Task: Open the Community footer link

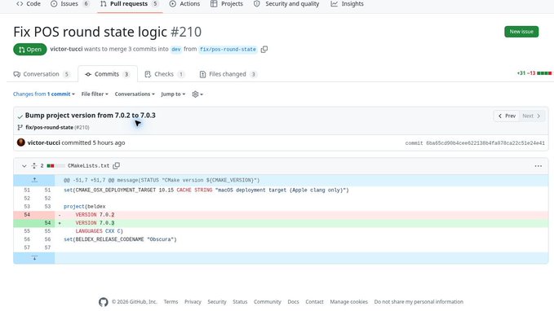Action: click(x=267, y=302)
